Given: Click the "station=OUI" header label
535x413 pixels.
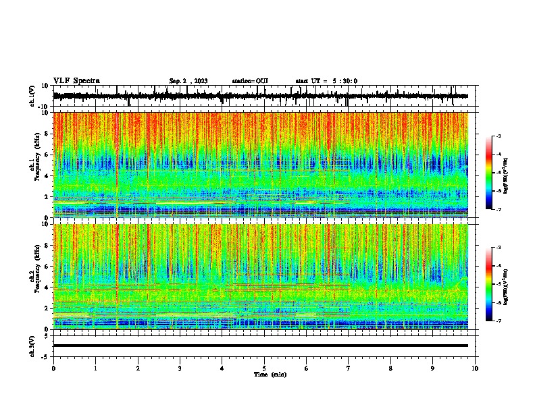Looking at the screenshot, I should click(250, 81).
